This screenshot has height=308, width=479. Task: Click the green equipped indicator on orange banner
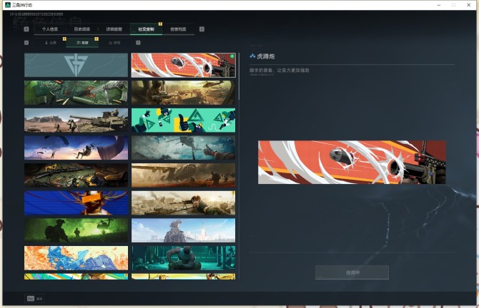click(x=232, y=56)
